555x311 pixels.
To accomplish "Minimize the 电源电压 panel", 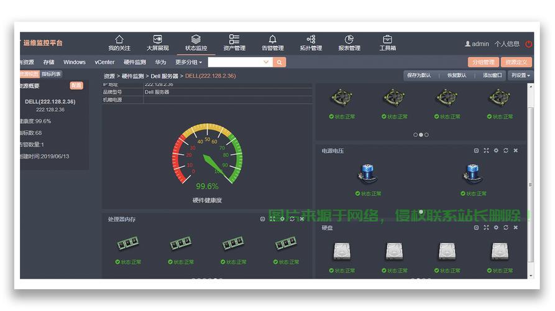I will (476, 151).
